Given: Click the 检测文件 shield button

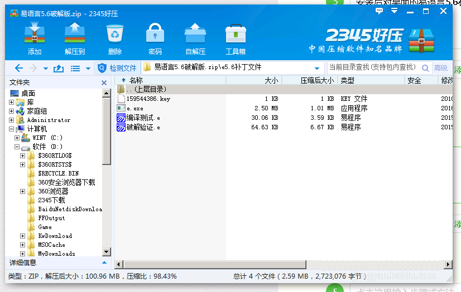Looking at the screenshot, I should click(x=117, y=68).
